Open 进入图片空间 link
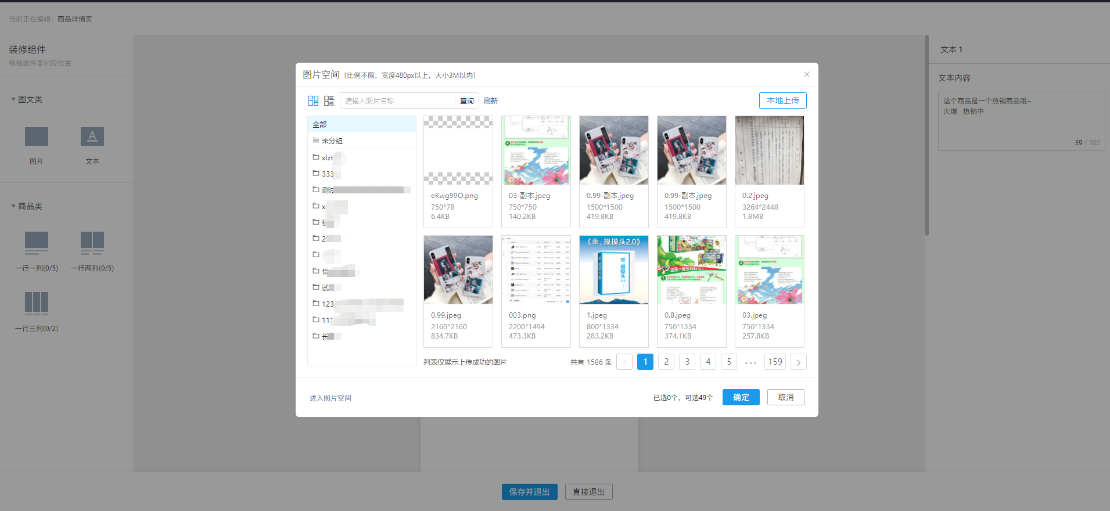This screenshot has height=511, width=1110. (x=331, y=398)
